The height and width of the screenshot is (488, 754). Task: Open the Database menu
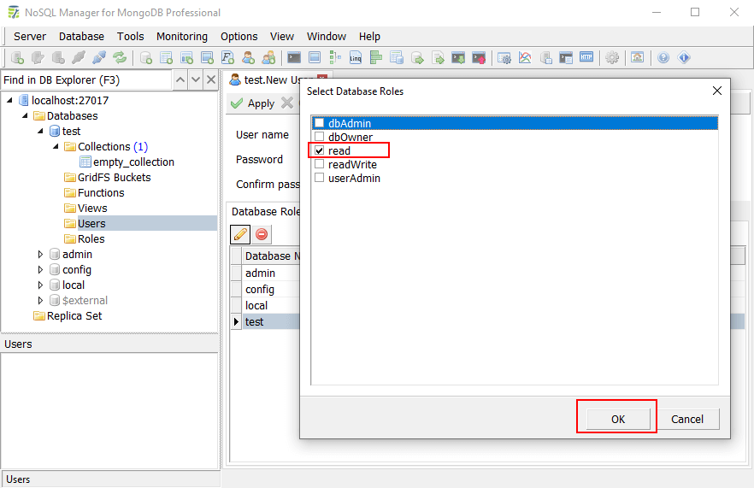pos(81,37)
